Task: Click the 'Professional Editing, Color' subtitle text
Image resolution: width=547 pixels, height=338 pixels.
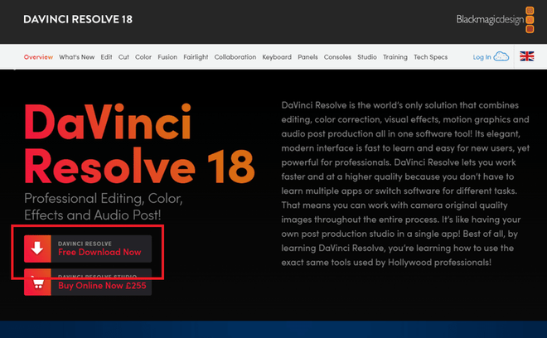Action: click(x=104, y=206)
